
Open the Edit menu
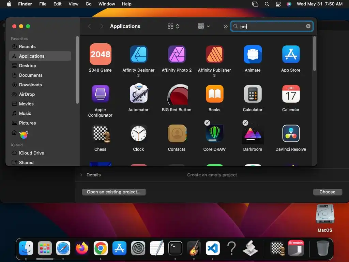click(57, 4)
